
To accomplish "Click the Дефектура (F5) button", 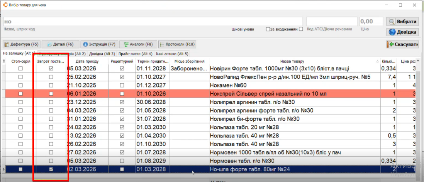I will (21, 44).
